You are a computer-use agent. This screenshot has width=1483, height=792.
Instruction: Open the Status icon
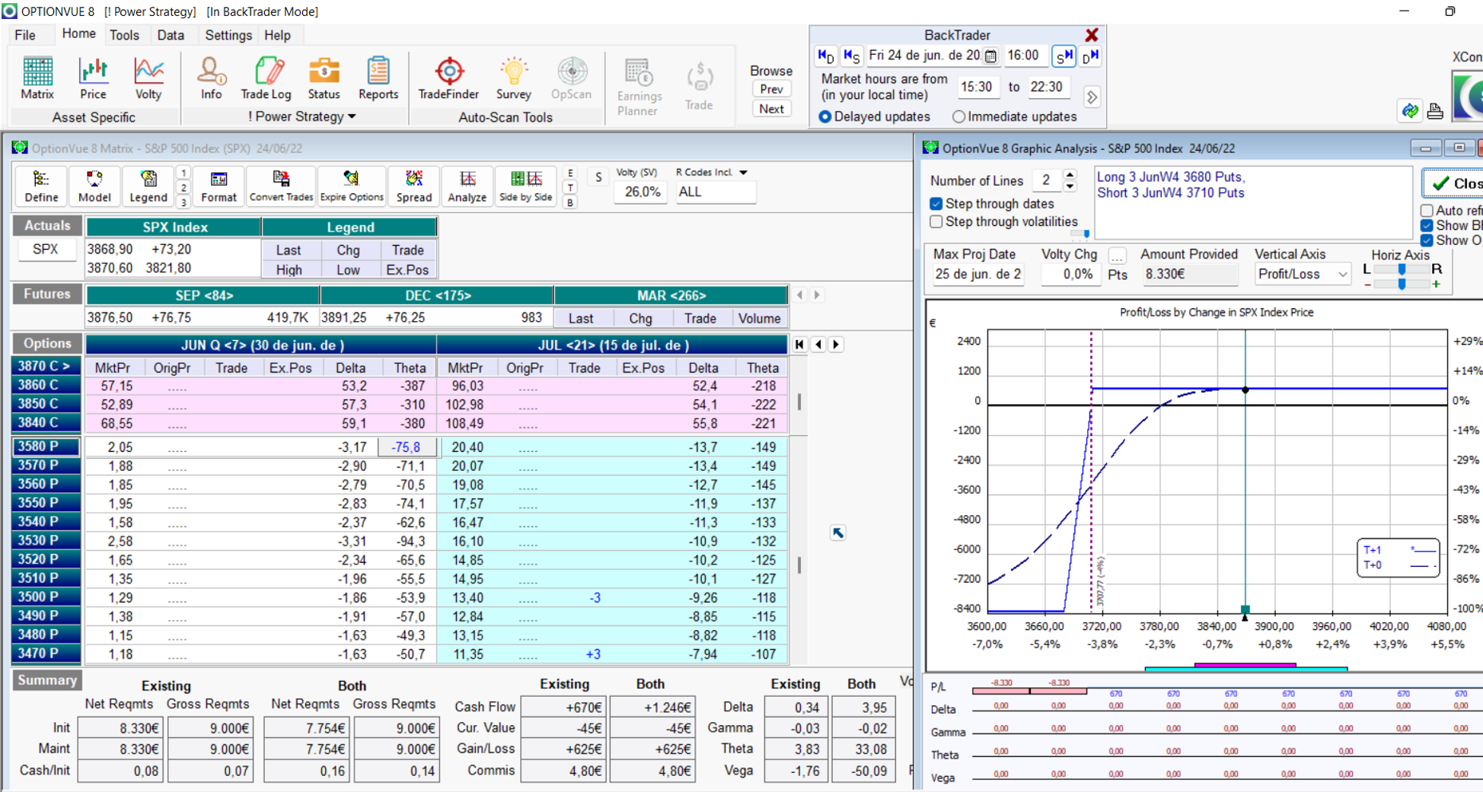click(324, 78)
